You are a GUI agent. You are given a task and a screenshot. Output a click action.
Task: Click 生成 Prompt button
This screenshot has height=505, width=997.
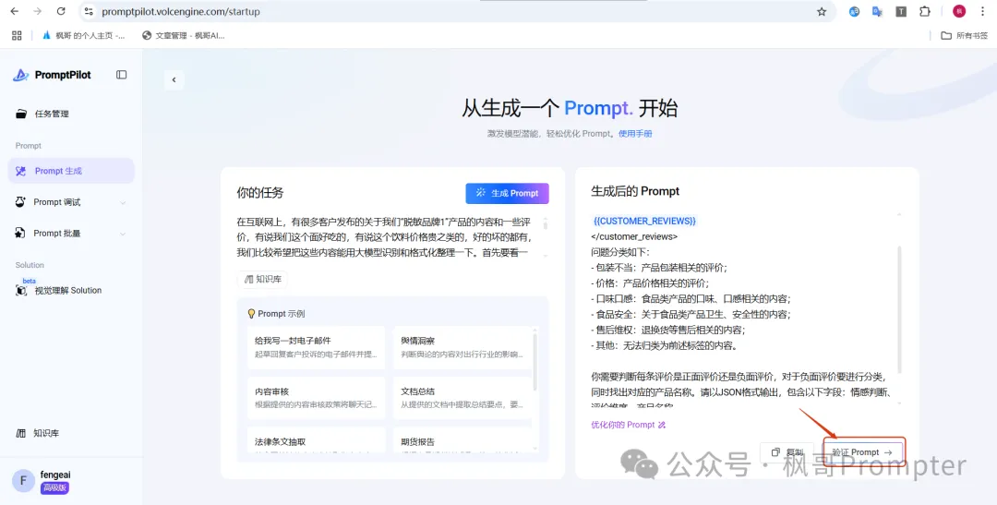pos(507,193)
